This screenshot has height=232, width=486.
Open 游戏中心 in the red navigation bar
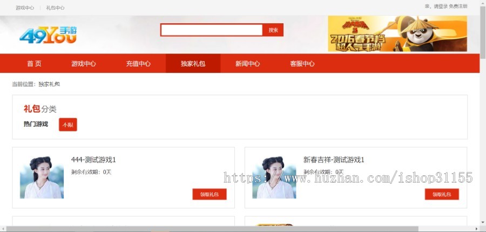tap(84, 64)
